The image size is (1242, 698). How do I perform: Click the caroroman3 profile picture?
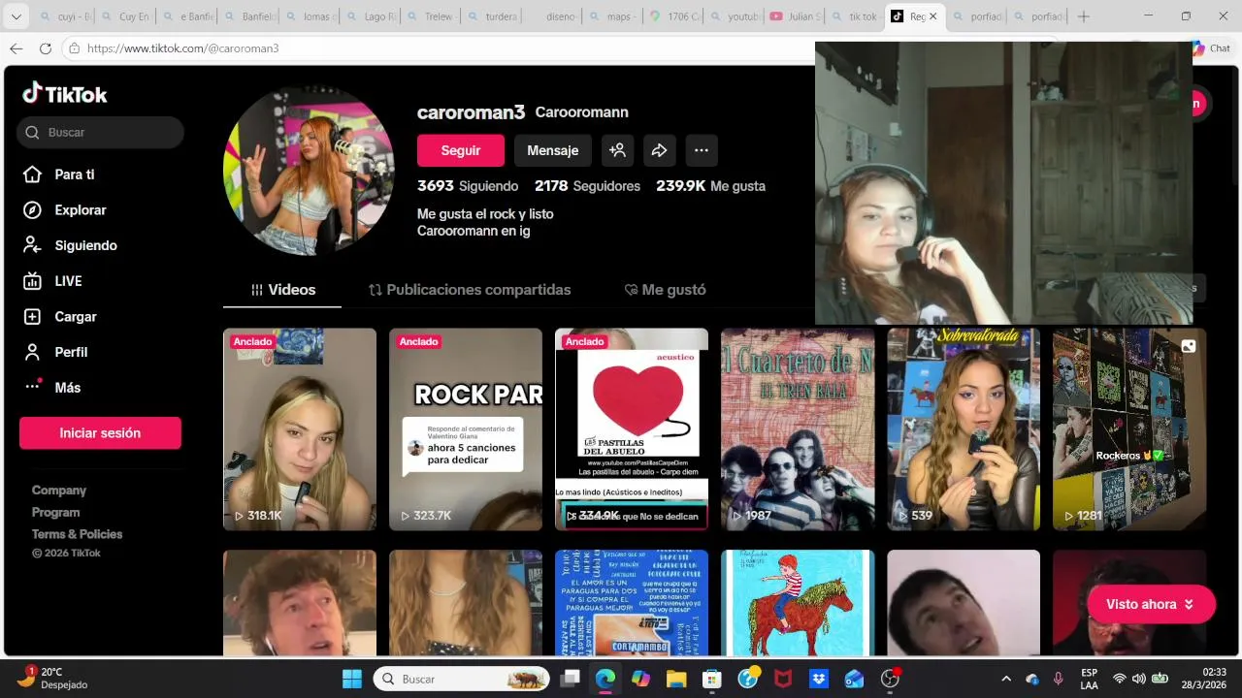click(309, 171)
